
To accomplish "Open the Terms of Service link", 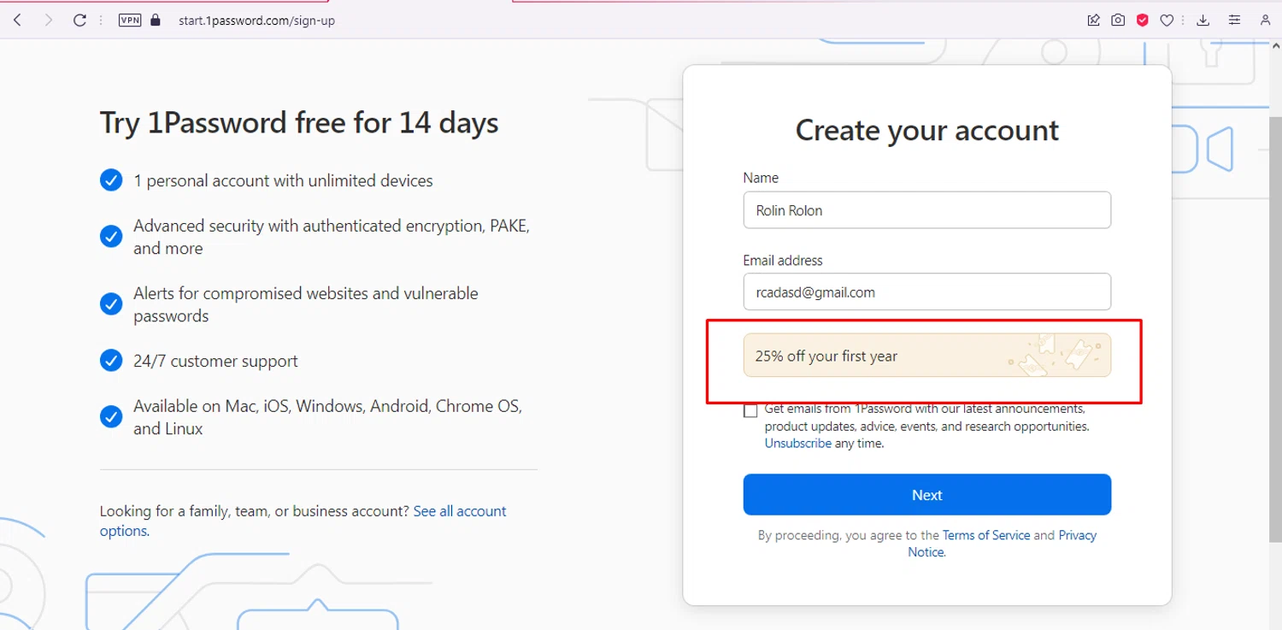I will click(x=985, y=535).
